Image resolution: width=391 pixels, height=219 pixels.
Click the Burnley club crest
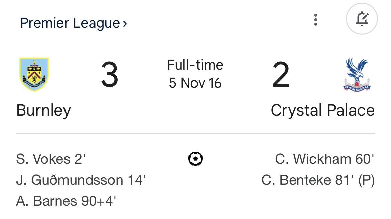click(x=34, y=75)
